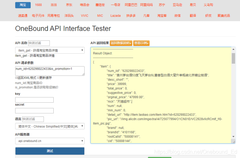The width and height of the screenshot is (240, 158).
Task: Expand the item_get API name dropdown
Action: pyautogui.click(x=50, y=50)
